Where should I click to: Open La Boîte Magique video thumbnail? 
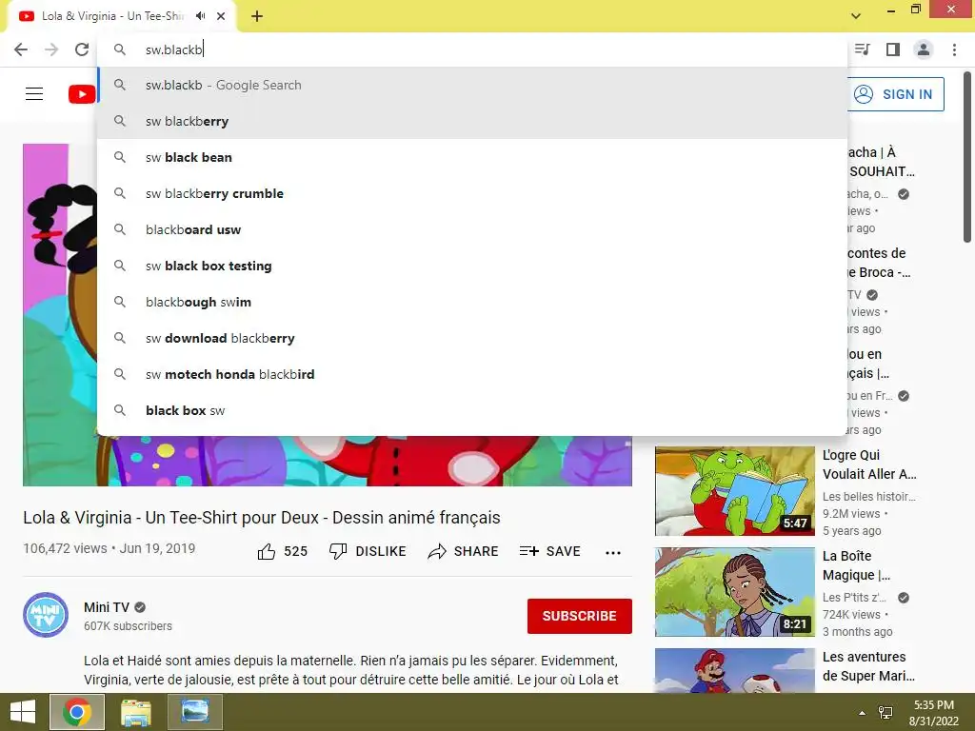click(x=735, y=592)
